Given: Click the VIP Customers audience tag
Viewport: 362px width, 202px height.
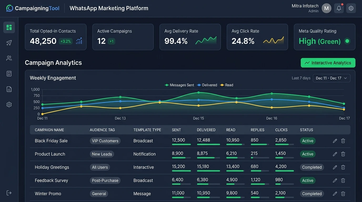Looking at the screenshot, I should [x=105, y=141].
